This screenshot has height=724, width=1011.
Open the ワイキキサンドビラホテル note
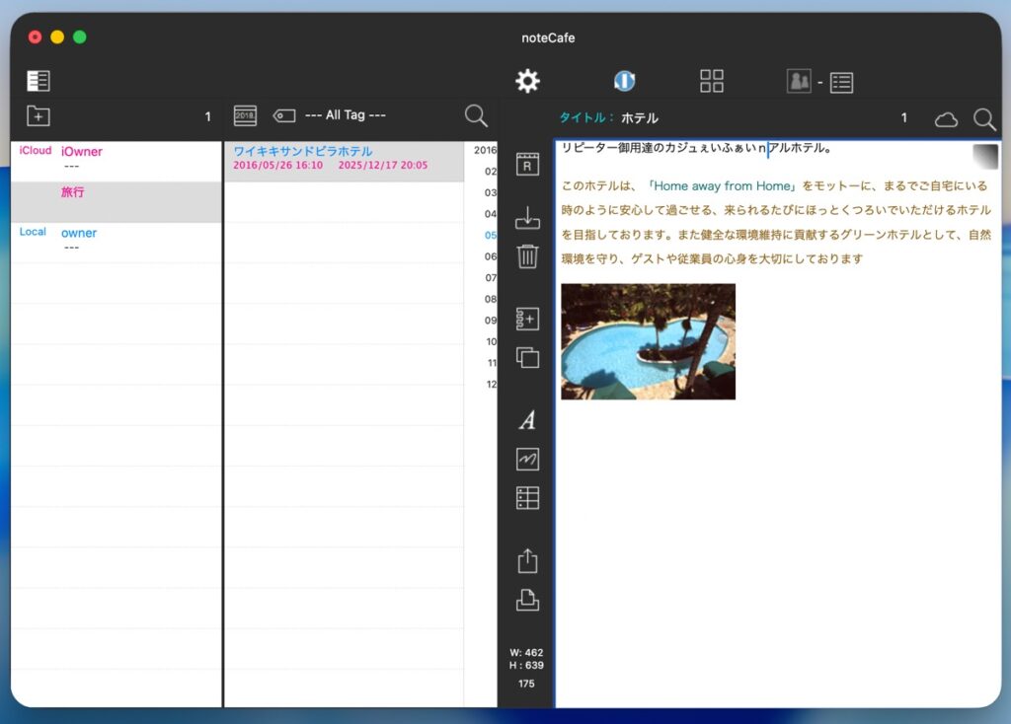coord(303,152)
